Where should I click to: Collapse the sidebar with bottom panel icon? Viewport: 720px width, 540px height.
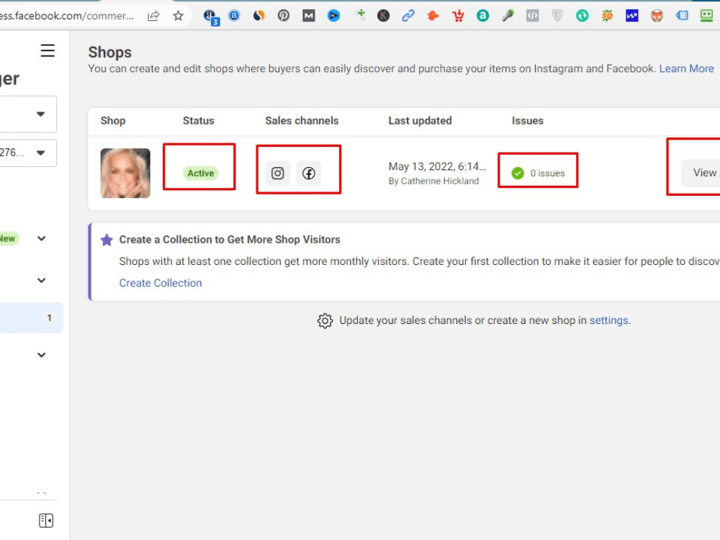[46, 521]
